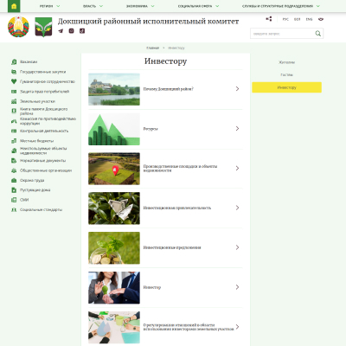
Task: Go to the green home icon
Action: click(x=14, y=6)
